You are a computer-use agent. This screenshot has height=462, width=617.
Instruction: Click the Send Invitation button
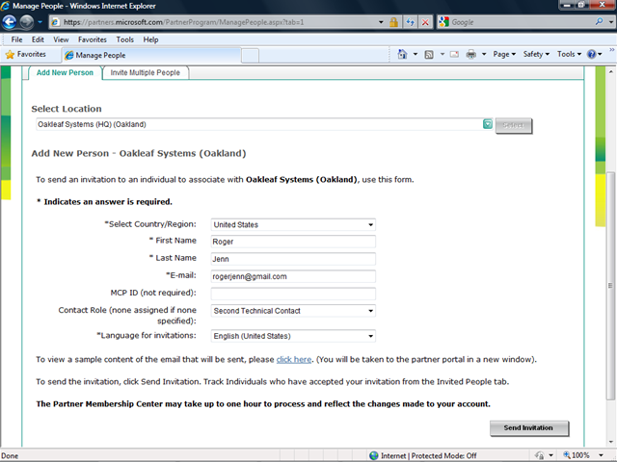529,427
